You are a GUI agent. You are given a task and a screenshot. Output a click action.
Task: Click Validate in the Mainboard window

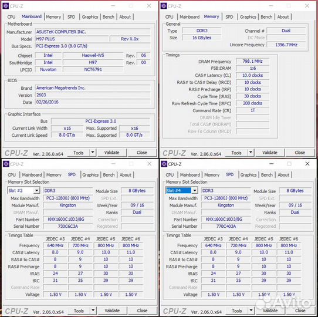pos(111,153)
